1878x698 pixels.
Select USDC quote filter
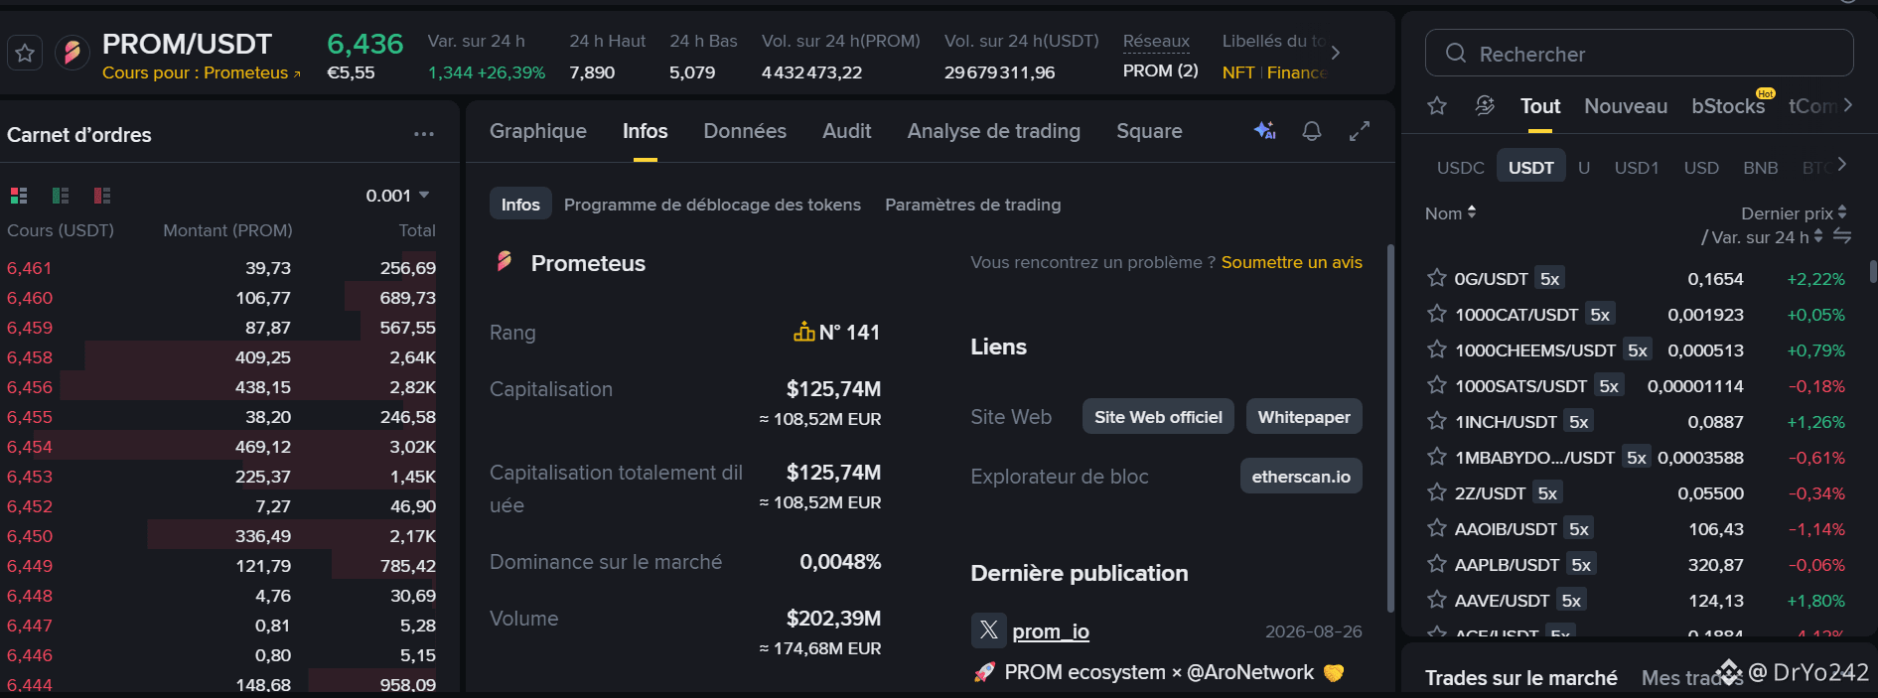click(1460, 168)
